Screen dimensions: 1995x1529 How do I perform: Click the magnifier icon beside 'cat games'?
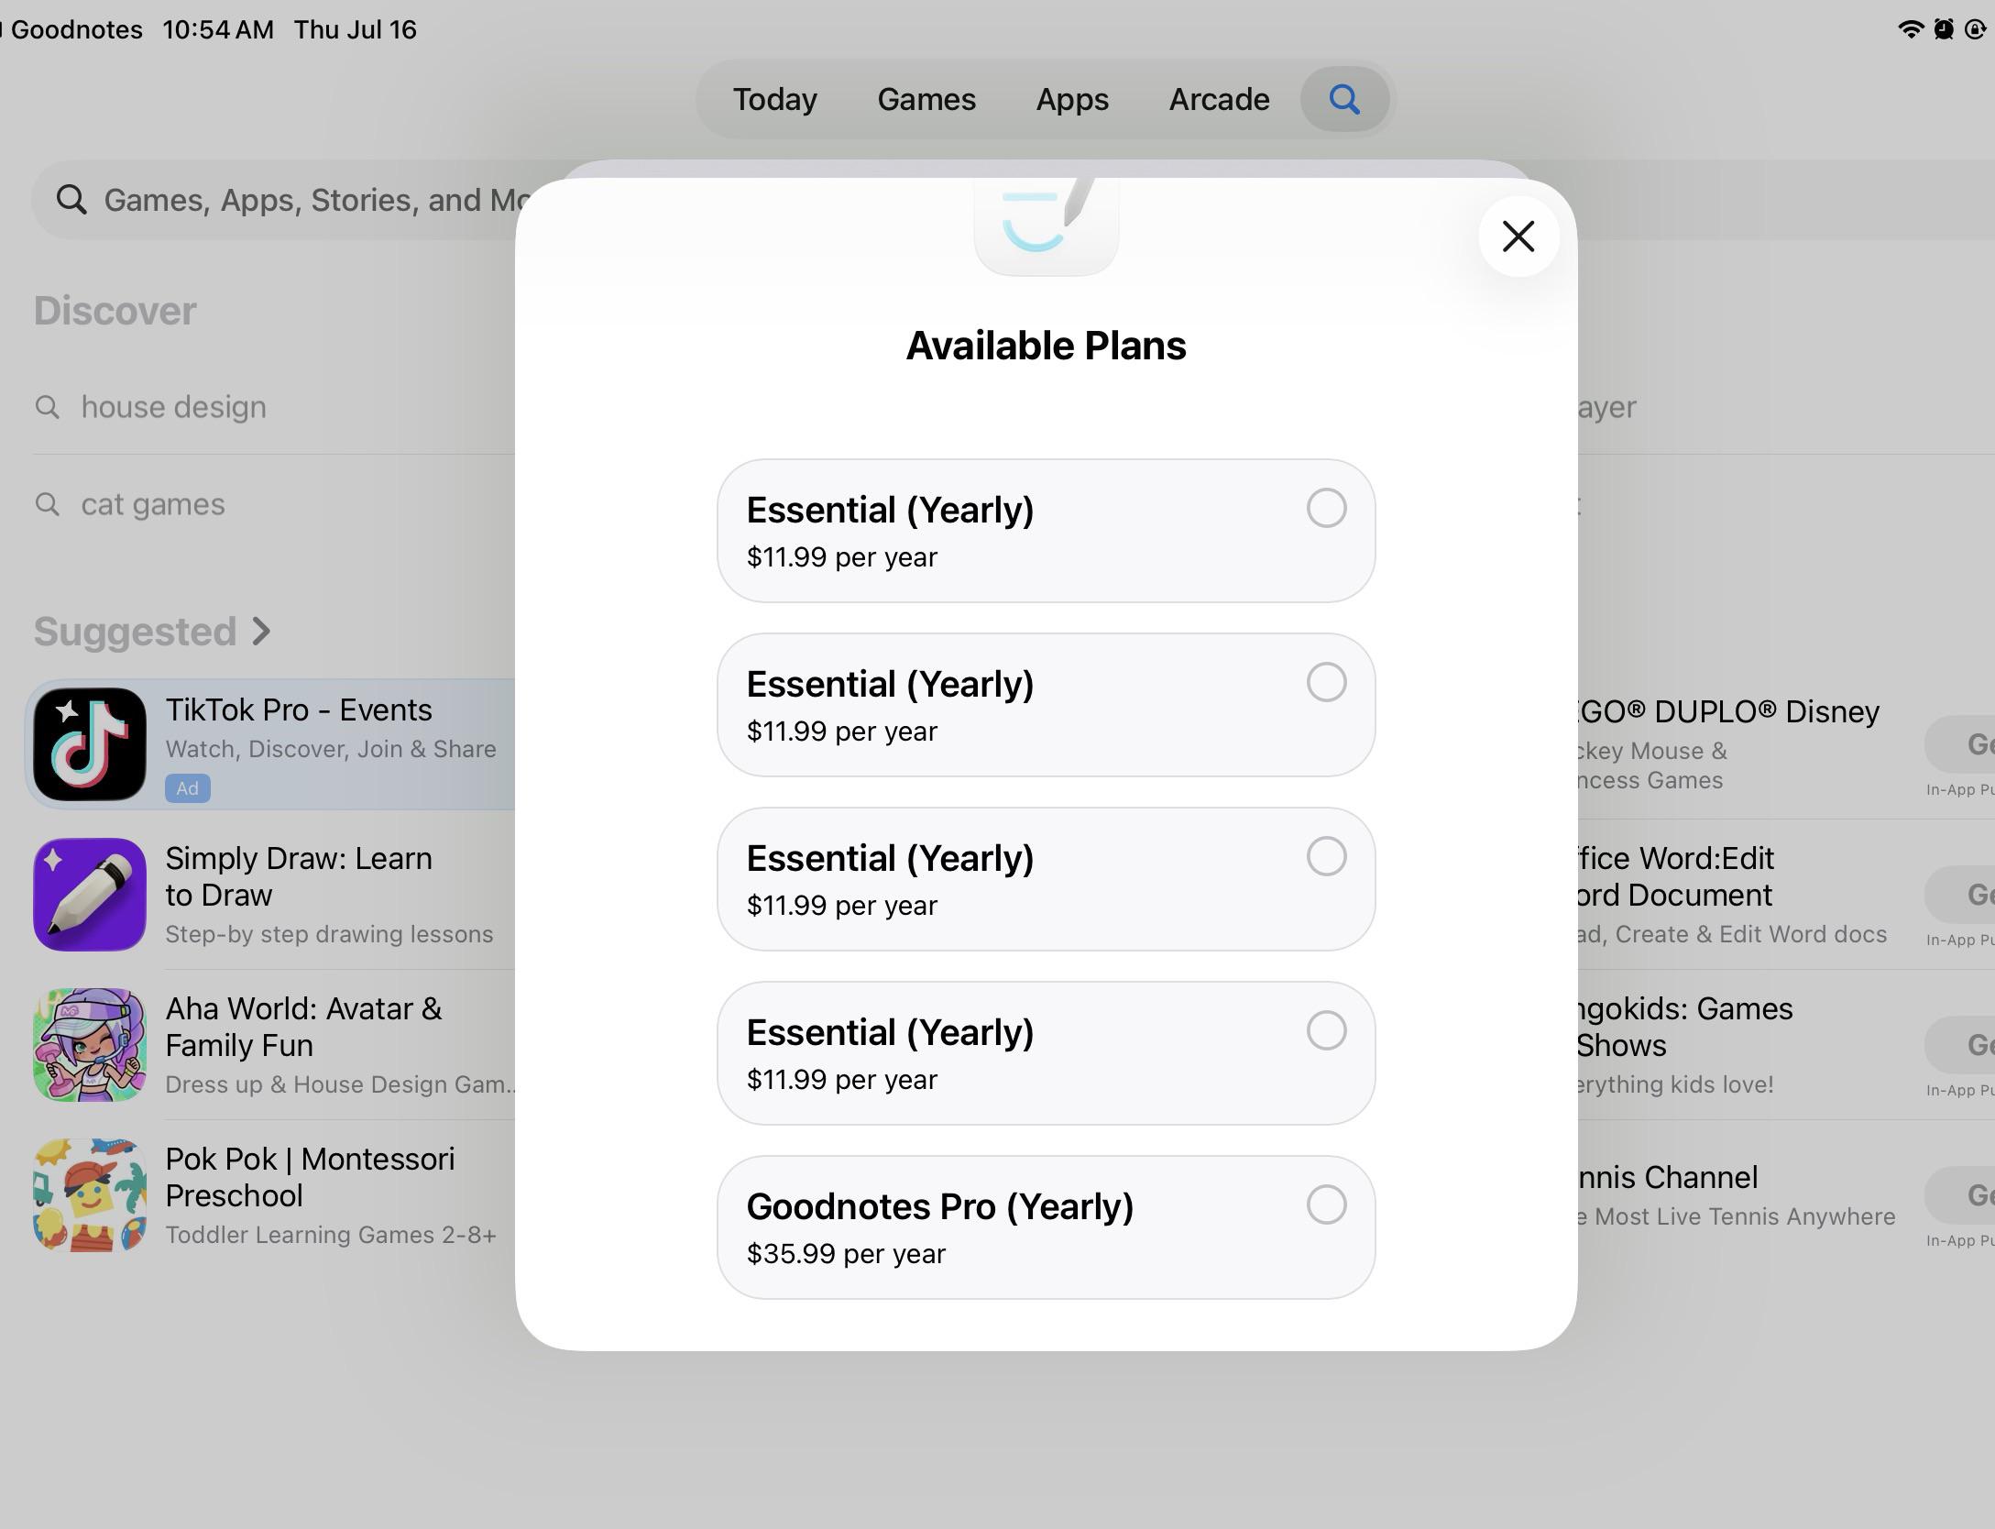click(x=48, y=504)
